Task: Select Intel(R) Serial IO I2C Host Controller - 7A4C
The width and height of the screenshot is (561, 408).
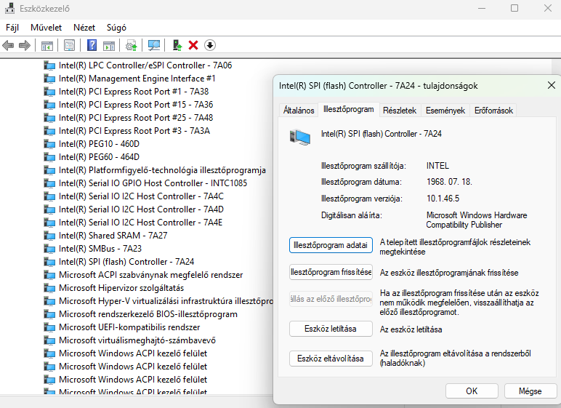Action: click(x=141, y=196)
